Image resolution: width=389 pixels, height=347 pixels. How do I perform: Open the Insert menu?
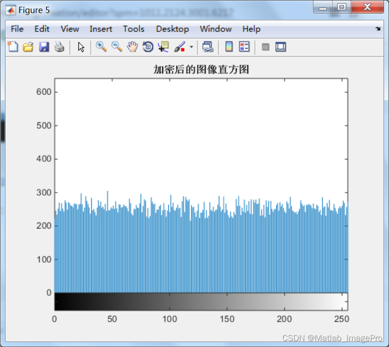click(x=101, y=29)
